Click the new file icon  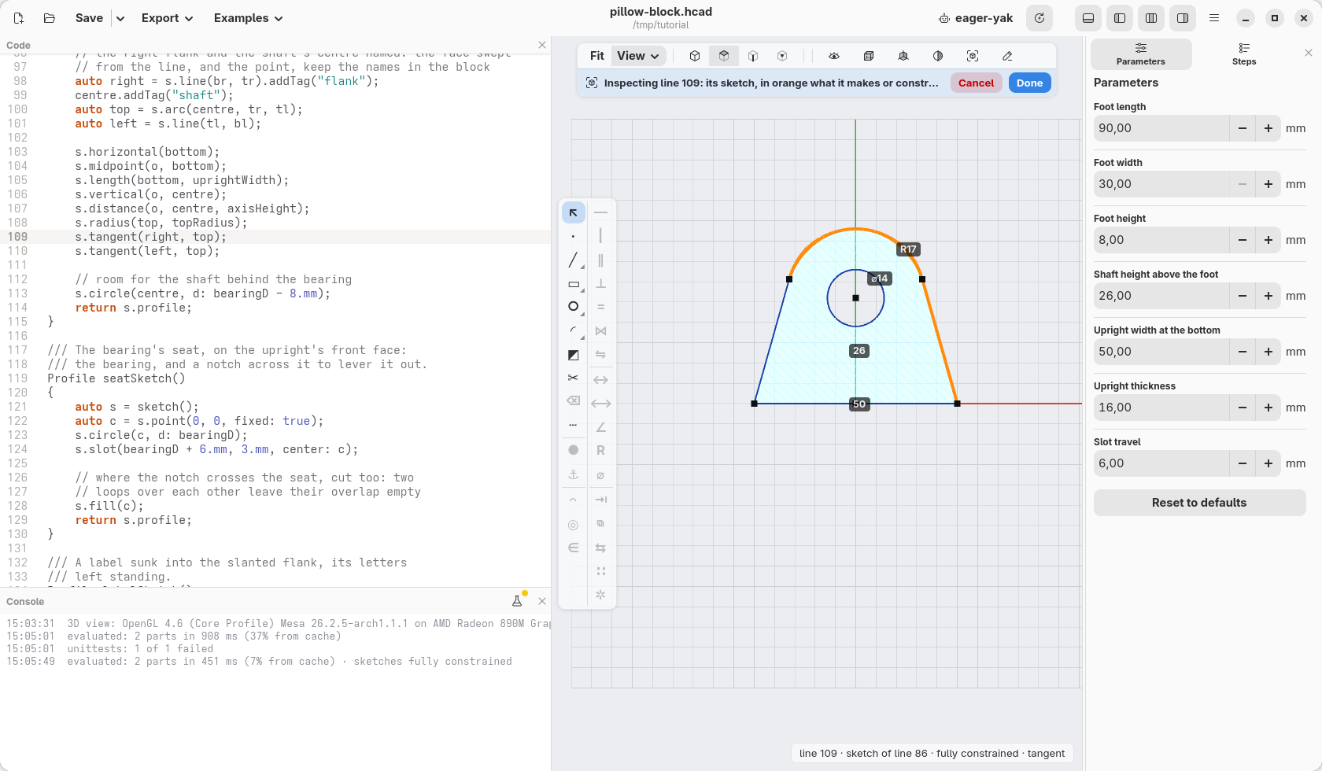(x=19, y=18)
